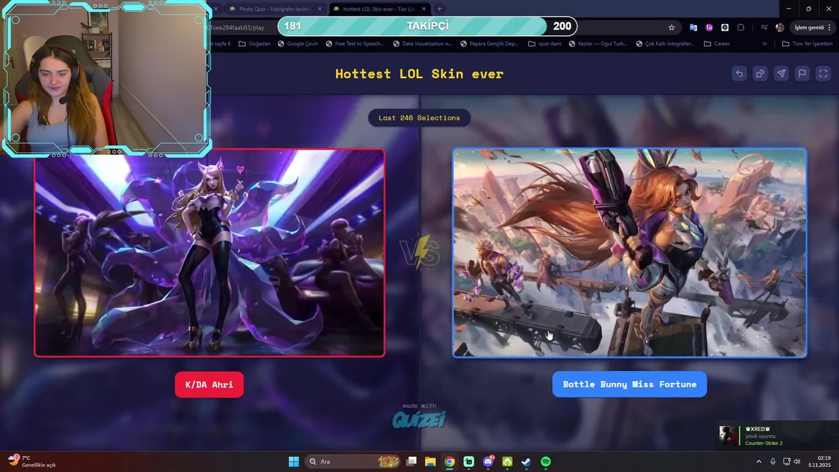839x472 pixels.
Task: Open the teal app icon beside Chrome
Action: click(469, 462)
